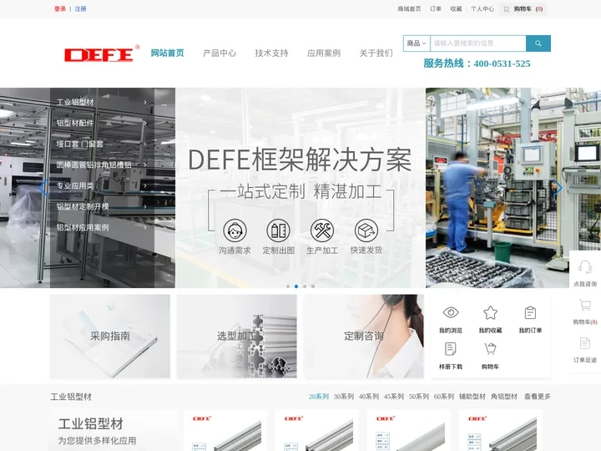Open 订单足迹 icon in side panel

click(585, 343)
